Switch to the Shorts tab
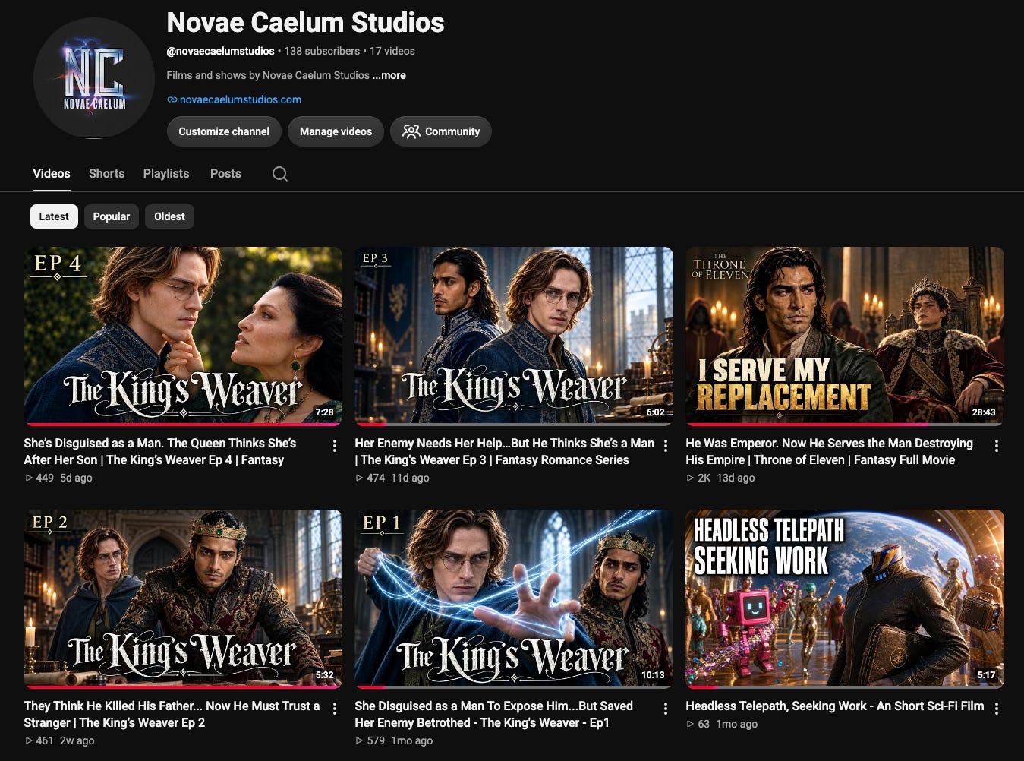Image resolution: width=1024 pixels, height=761 pixels. [106, 173]
